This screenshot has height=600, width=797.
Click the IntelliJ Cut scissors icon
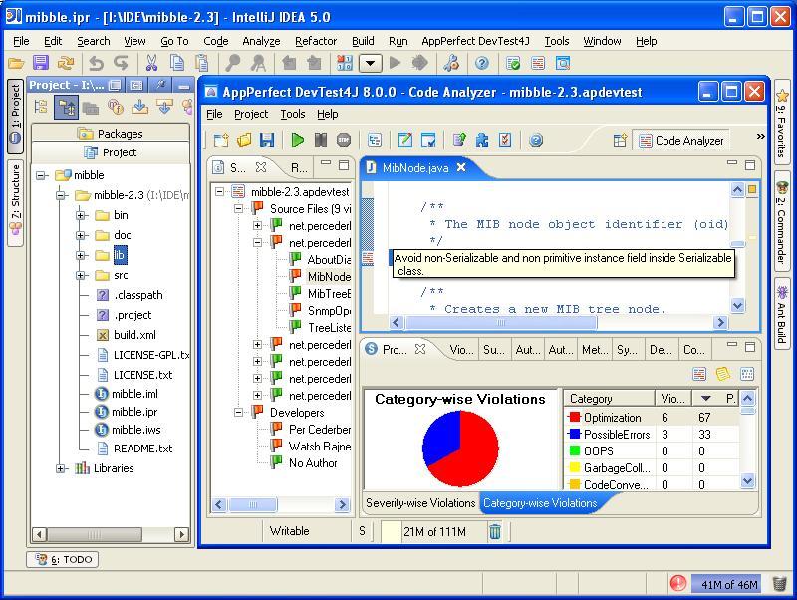click(x=151, y=63)
